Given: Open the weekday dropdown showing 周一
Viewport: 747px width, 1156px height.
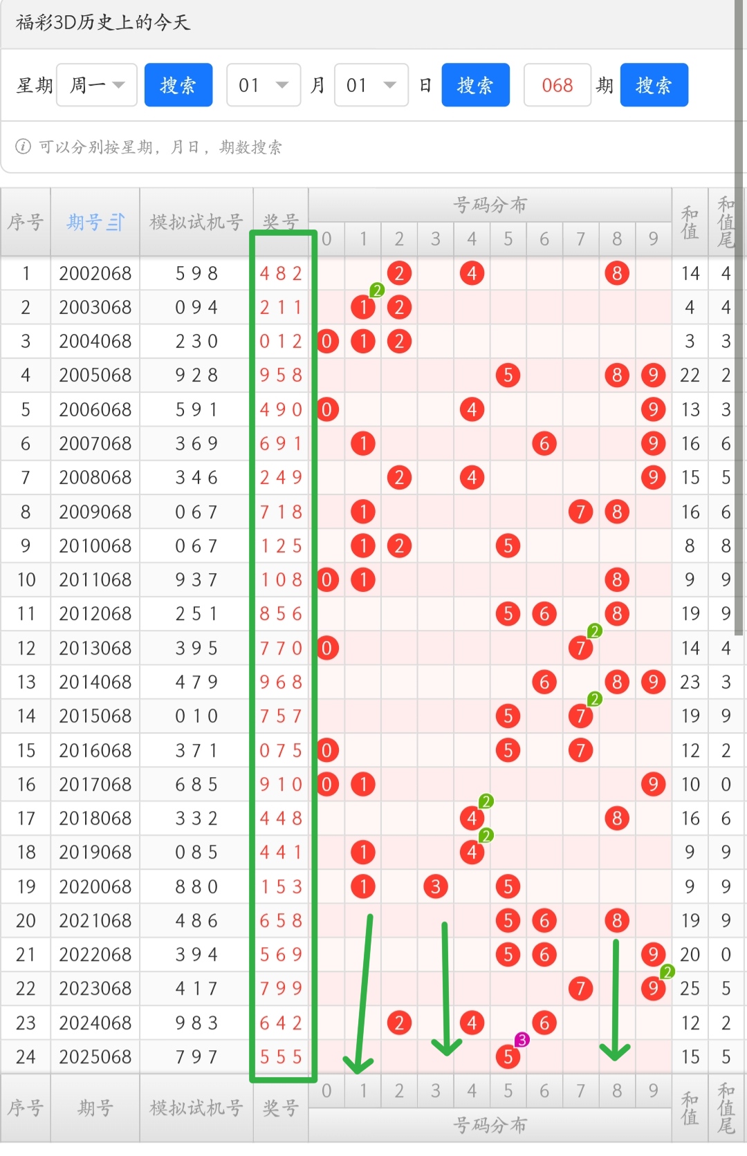Looking at the screenshot, I should (x=97, y=85).
